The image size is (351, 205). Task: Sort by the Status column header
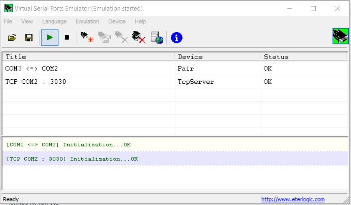[303, 57]
